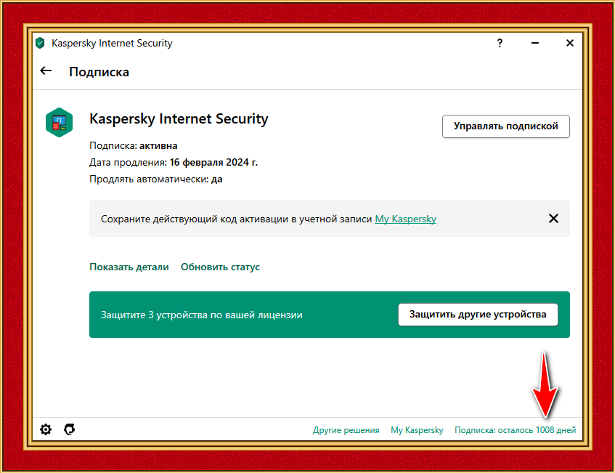Image resolution: width=615 pixels, height=473 pixels.
Task: Open My Kaspersky link in the notification
Action: click(x=406, y=219)
